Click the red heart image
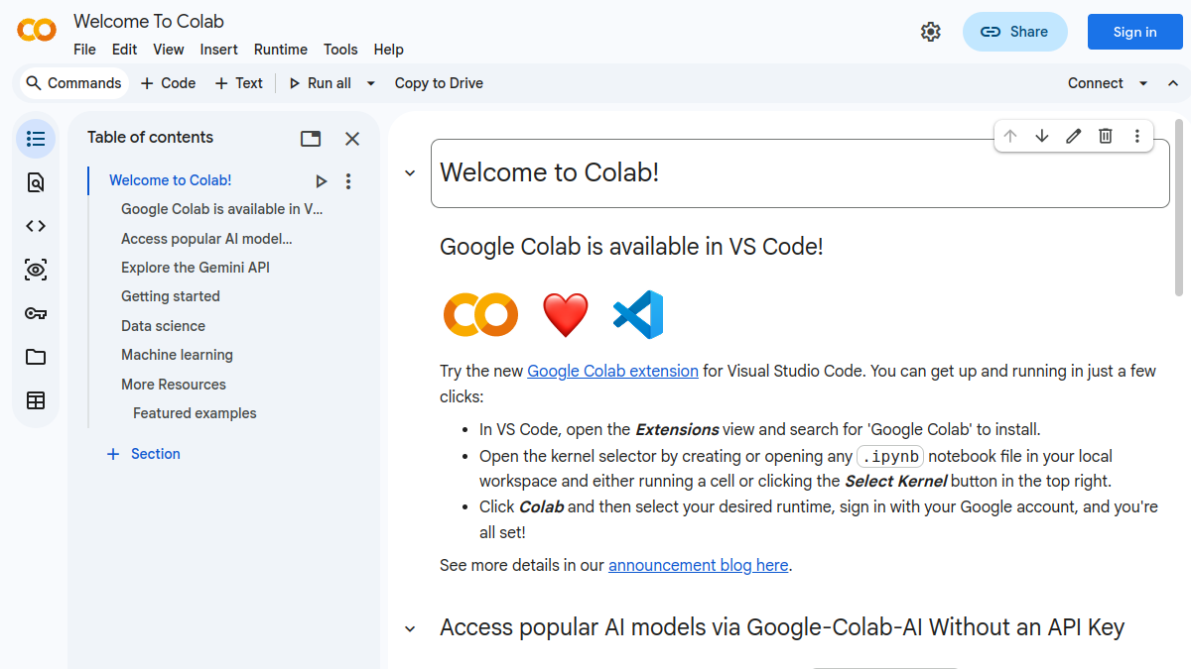The height and width of the screenshot is (669, 1191). pyautogui.click(x=566, y=315)
